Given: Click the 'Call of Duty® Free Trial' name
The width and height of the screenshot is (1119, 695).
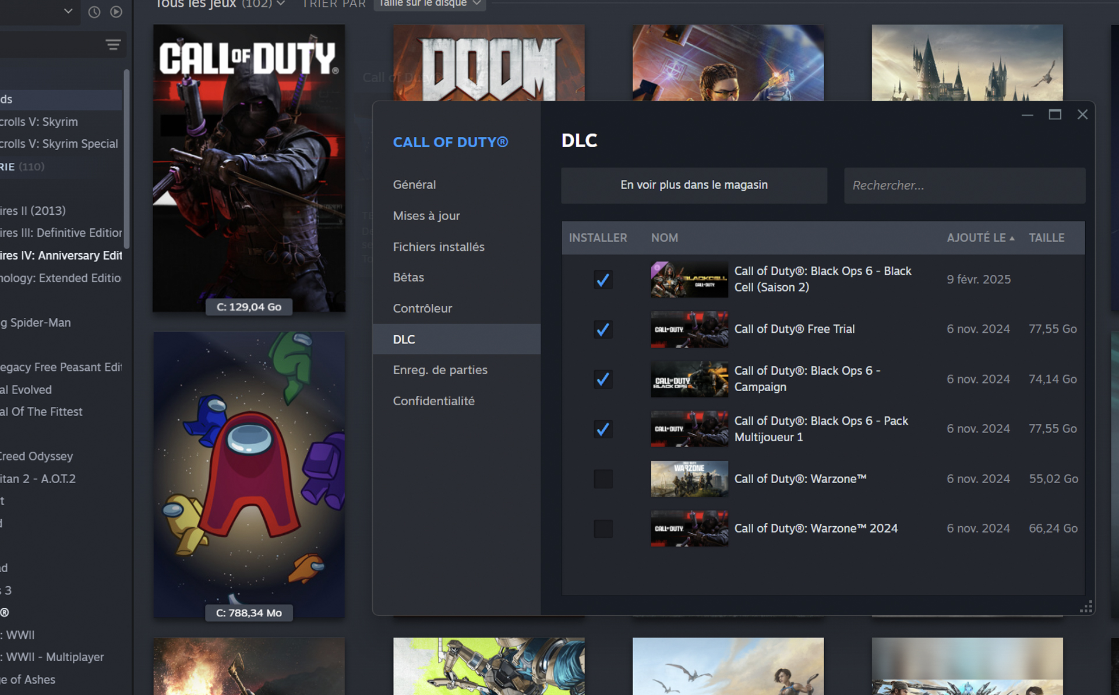Looking at the screenshot, I should (x=794, y=329).
